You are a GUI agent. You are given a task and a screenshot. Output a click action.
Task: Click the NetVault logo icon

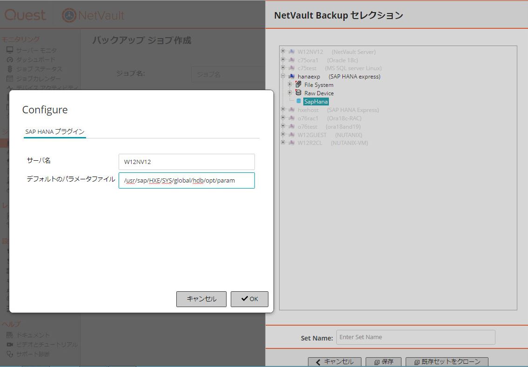[69, 15]
